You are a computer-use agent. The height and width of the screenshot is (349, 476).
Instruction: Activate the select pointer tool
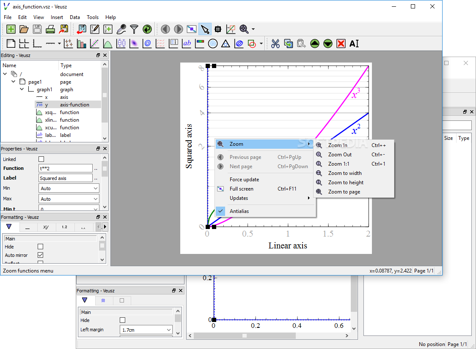(x=205, y=29)
